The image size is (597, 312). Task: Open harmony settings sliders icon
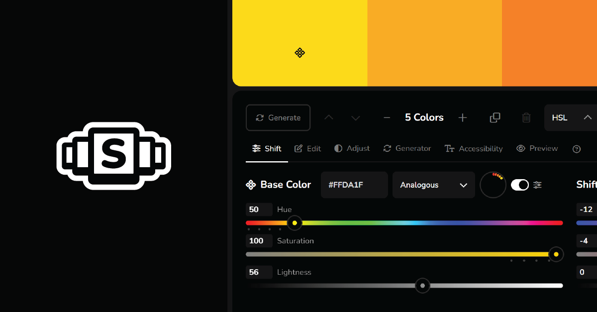click(537, 185)
